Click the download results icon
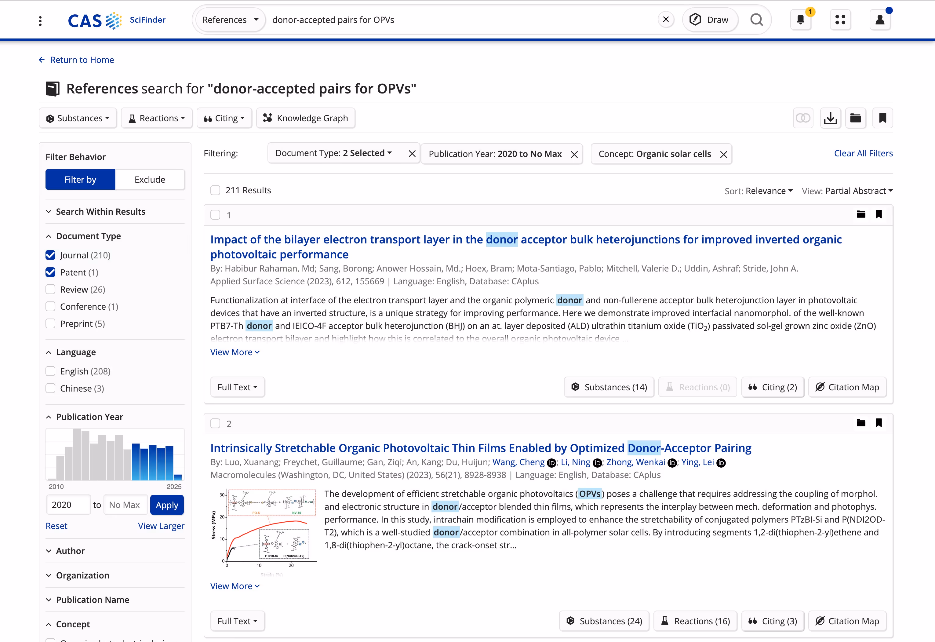Viewport: 935px width, 642px height. 830,118
